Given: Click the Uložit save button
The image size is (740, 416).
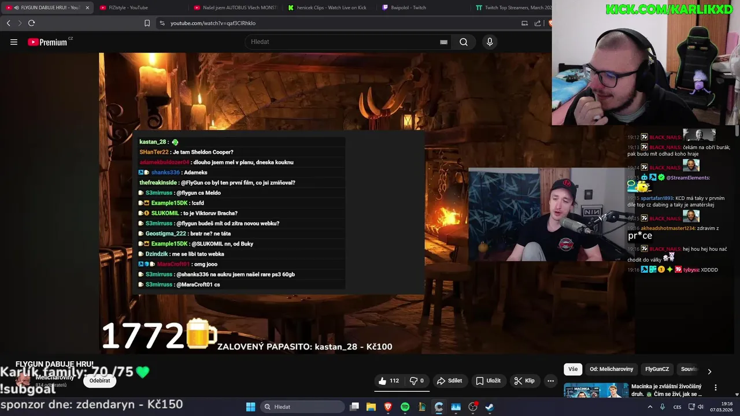Looking at the screenshot, I should pos(488,381).
